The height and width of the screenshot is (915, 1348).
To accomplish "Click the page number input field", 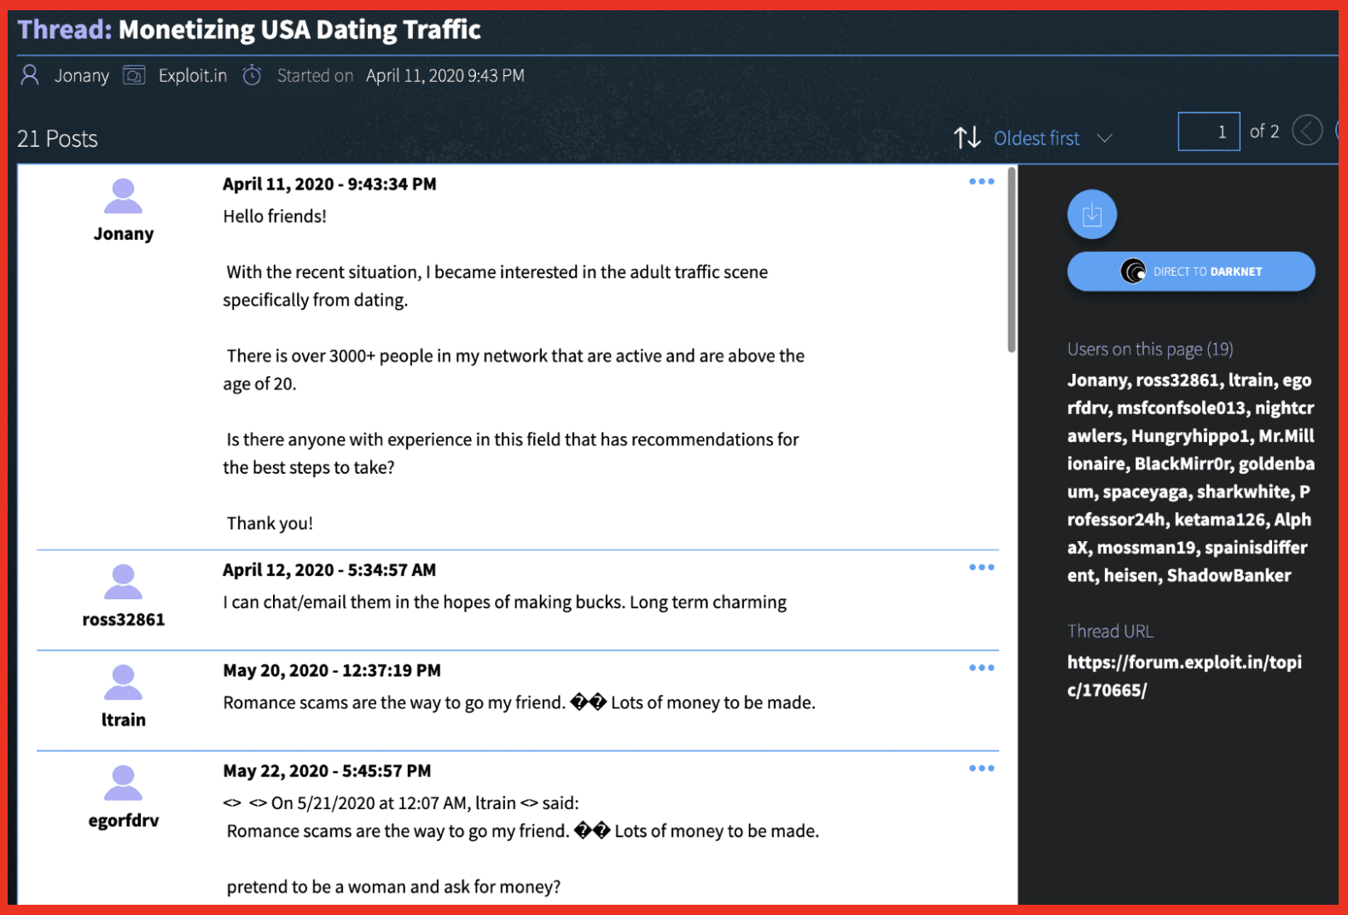I will [x=1208, y=131].
